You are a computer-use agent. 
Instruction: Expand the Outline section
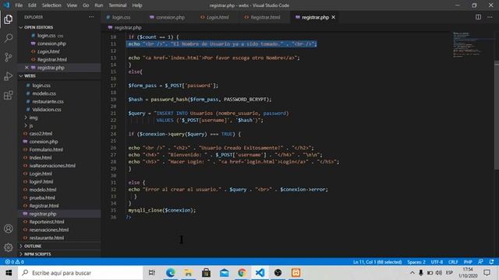pyautogui.click(x=33, y=246)
